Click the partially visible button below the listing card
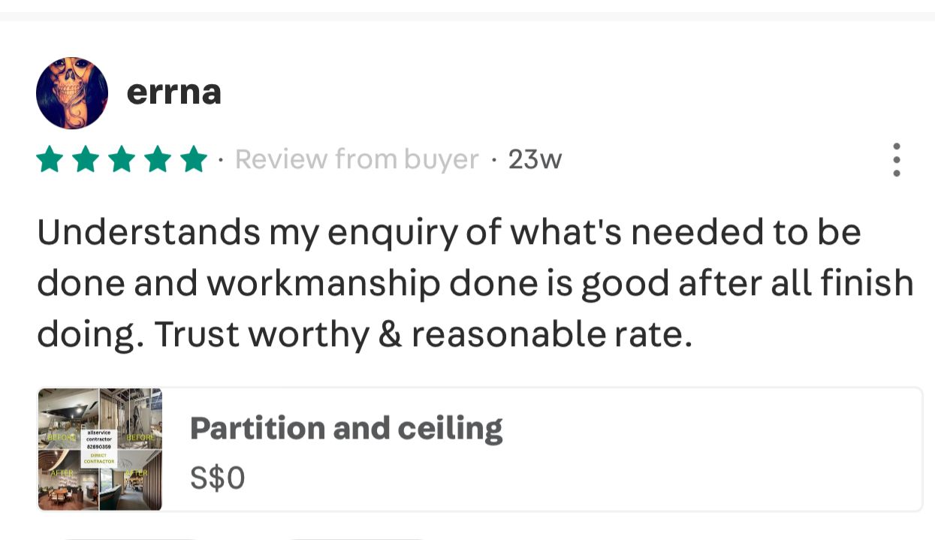The height and width of the screenshot is (540, 935). pyautogui.click(x=131, y=538)
